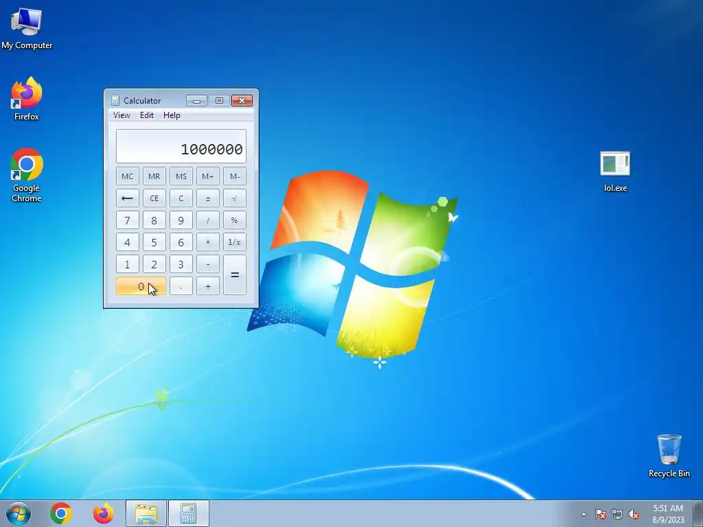Image resolution: width=703 pixels, height=527 pixels.
Task: Open the Google Chrome desktop shortcut
Action: pyautogui.click(x=27, y=175)
